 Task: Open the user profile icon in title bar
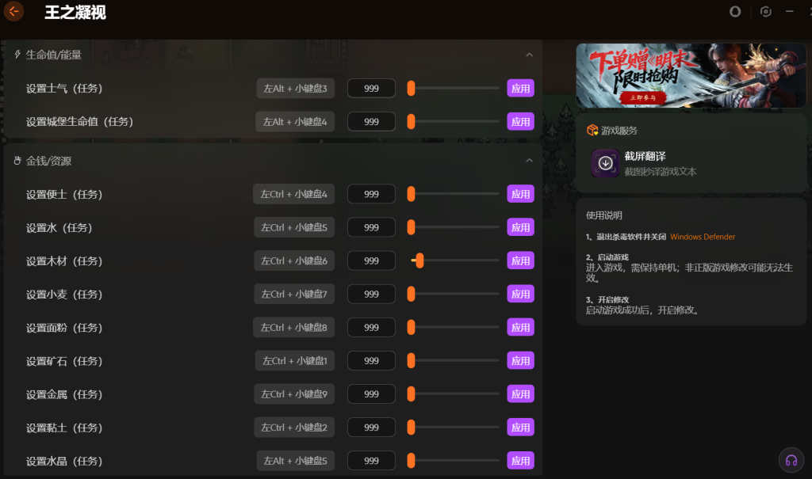(735, 11)
